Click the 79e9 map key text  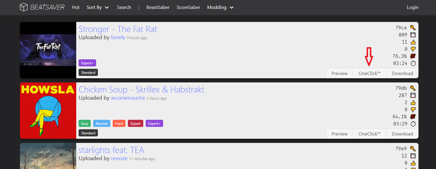click(401, 149)
